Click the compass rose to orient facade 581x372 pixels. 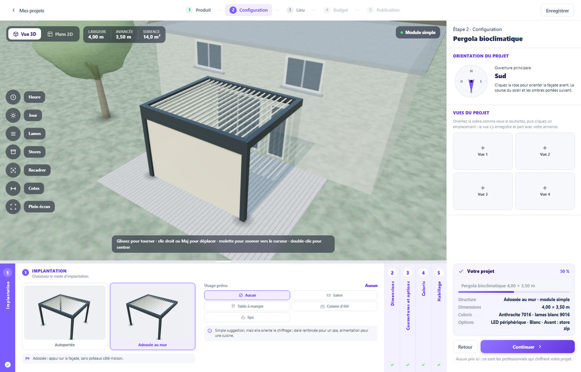(471, 81)
